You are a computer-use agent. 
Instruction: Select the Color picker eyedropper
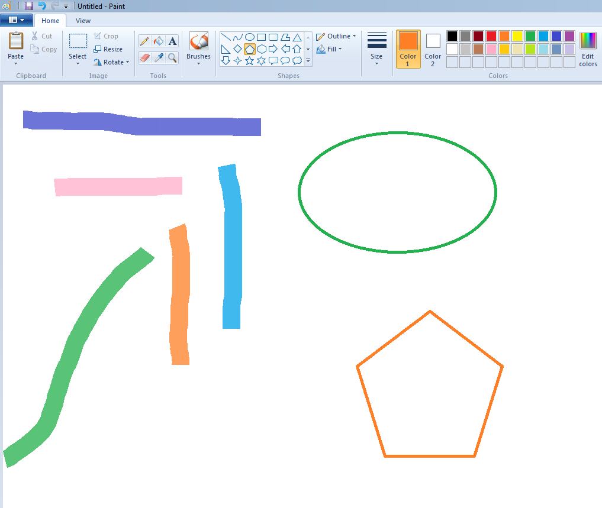tap(158, 57)
